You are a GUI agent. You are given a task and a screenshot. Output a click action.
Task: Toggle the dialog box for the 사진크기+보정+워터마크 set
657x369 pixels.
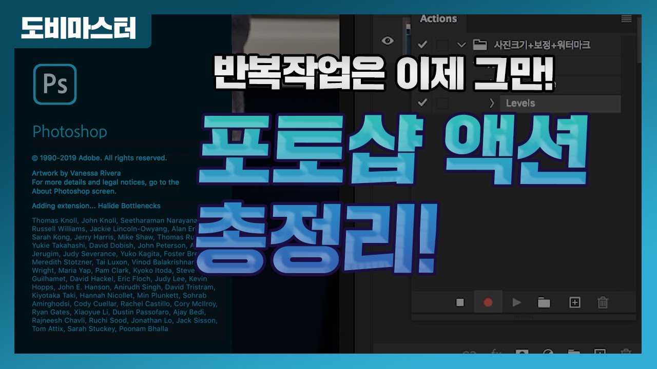442,45
